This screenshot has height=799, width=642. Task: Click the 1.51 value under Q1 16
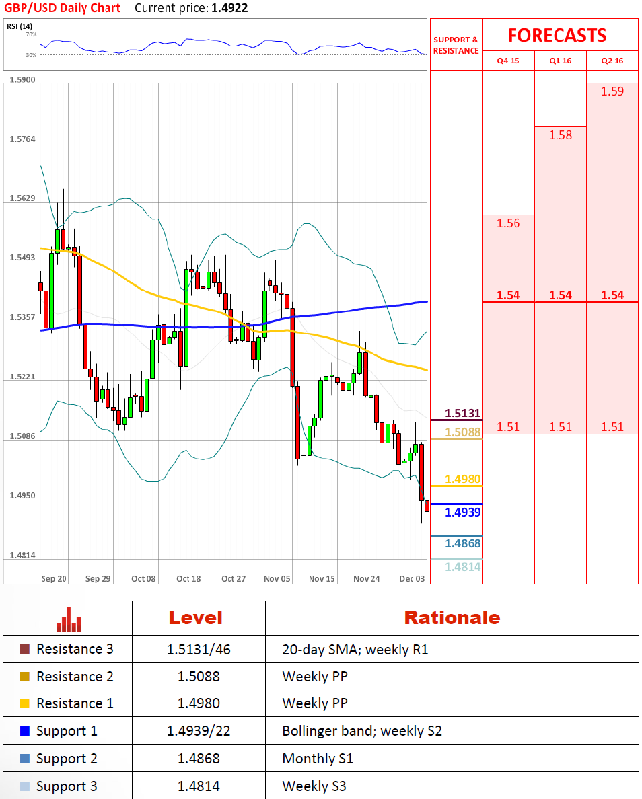pyautogui.click(x=561, y=427)
